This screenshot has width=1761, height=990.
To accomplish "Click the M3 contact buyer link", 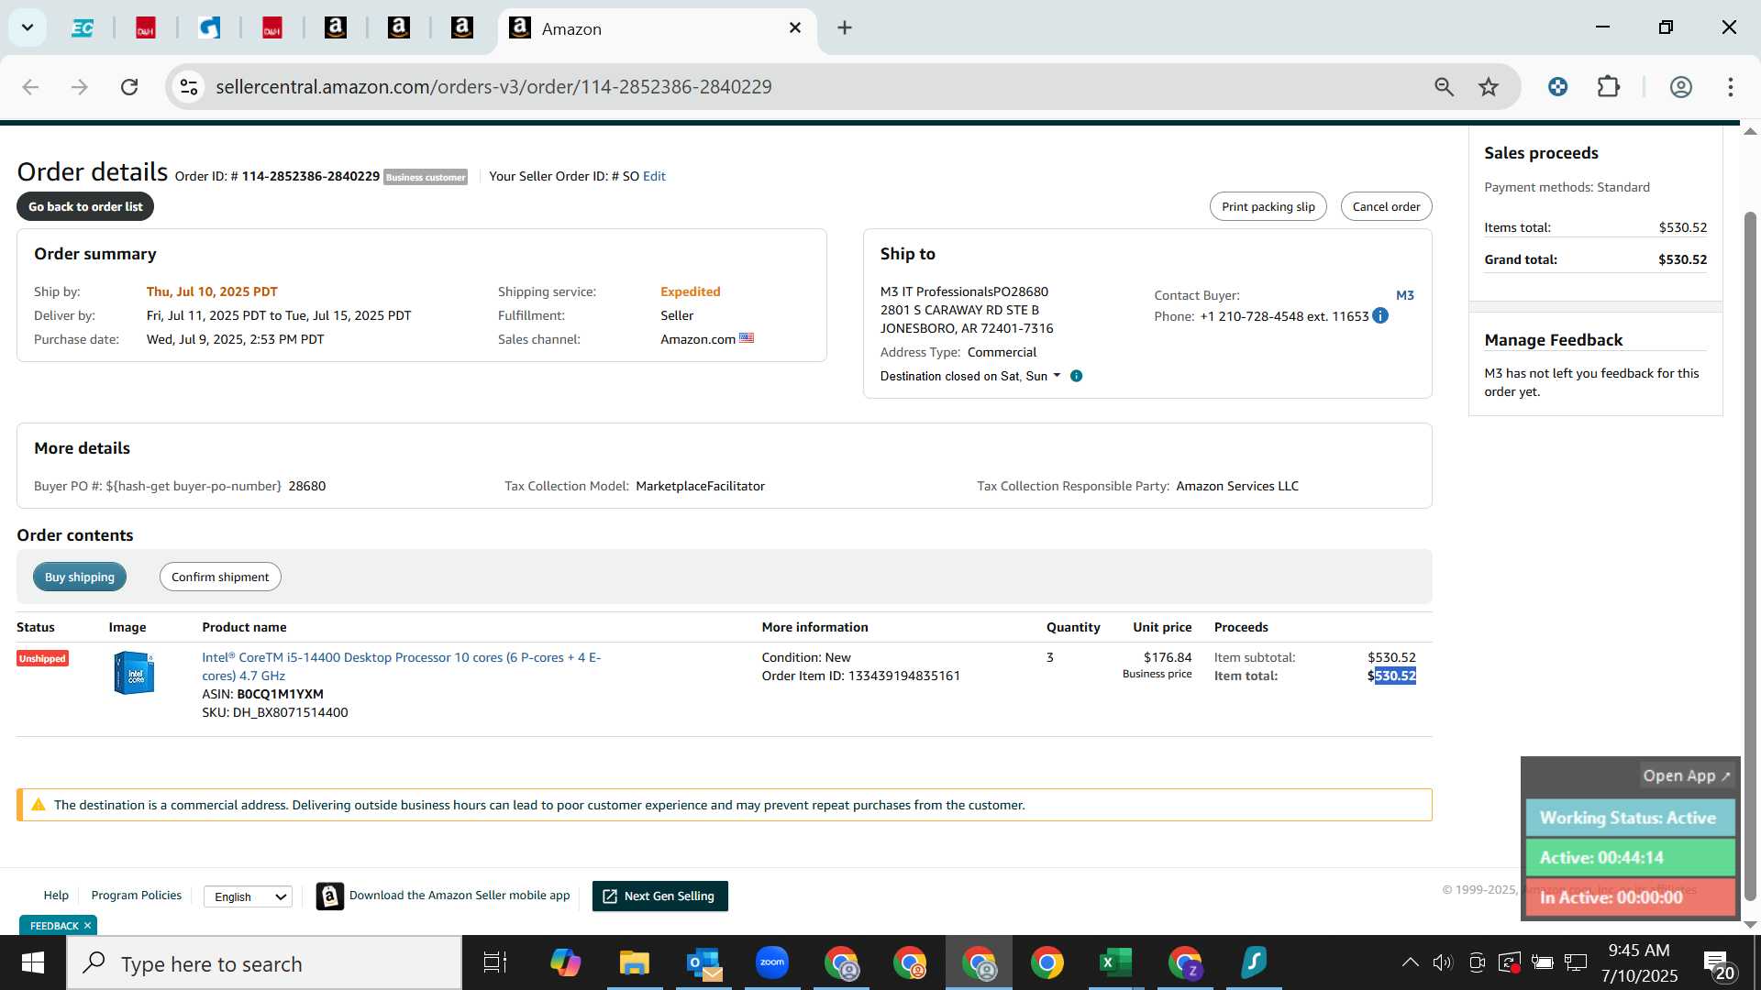I will click(x=1404, y=296).
